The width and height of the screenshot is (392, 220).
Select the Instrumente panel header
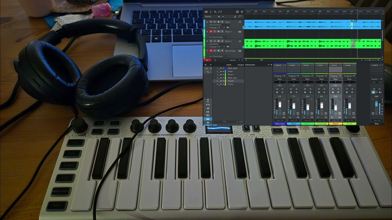[250, 65]
